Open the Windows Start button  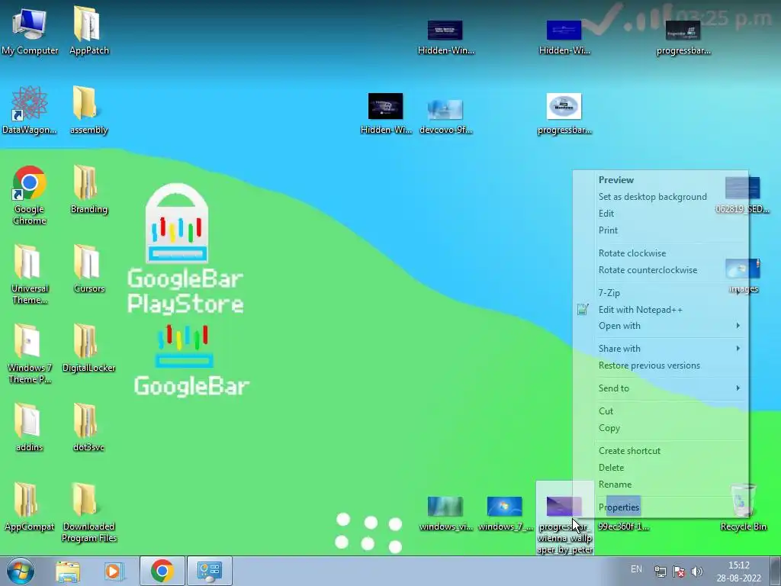(x=21, y=571)
